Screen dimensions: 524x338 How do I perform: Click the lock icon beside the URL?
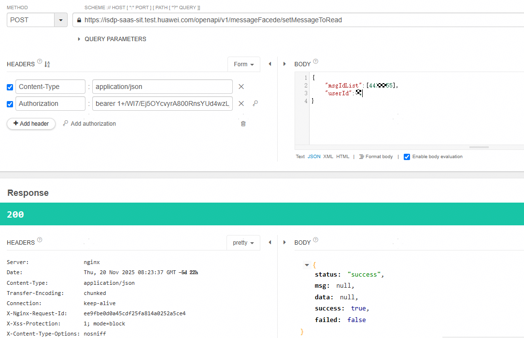click(79, 20)
